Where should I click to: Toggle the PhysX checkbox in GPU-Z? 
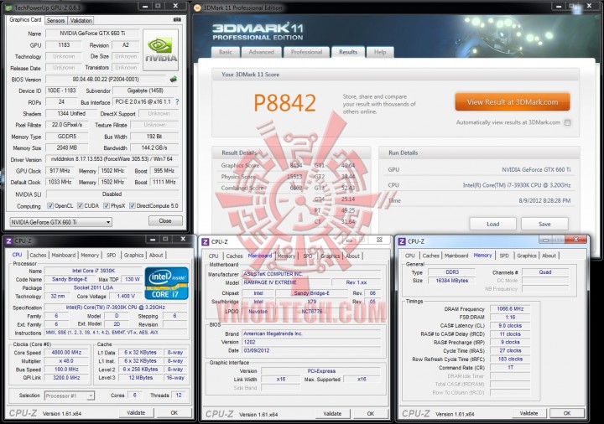point(107,206)
